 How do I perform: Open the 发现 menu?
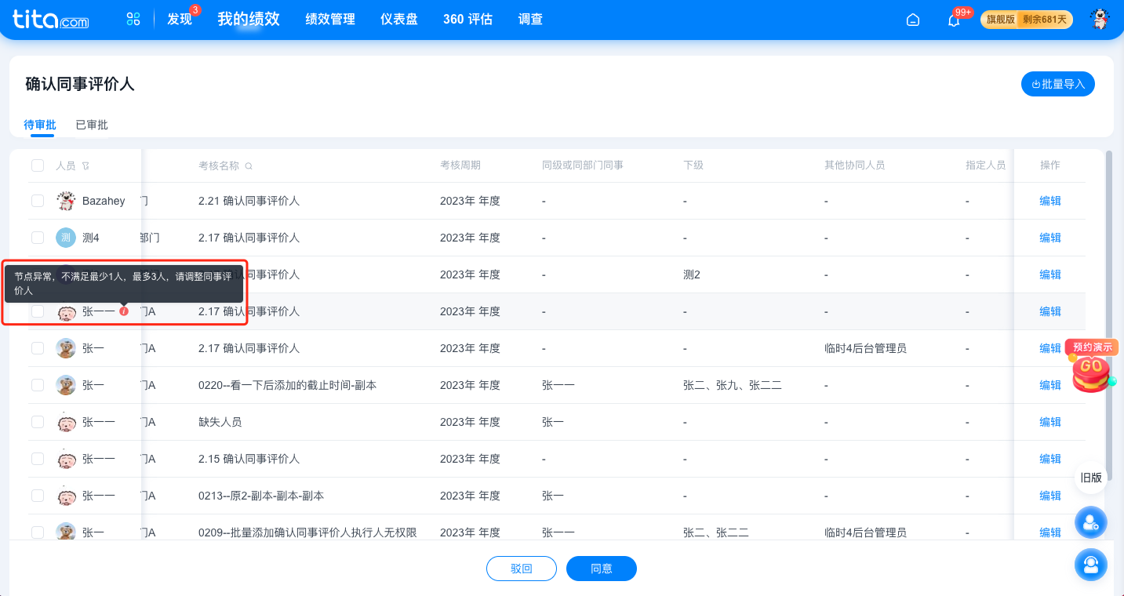coord(180,20)
